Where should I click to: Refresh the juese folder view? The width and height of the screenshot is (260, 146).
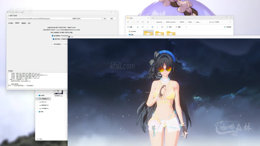pyautogui.click(x=142, y=22)
